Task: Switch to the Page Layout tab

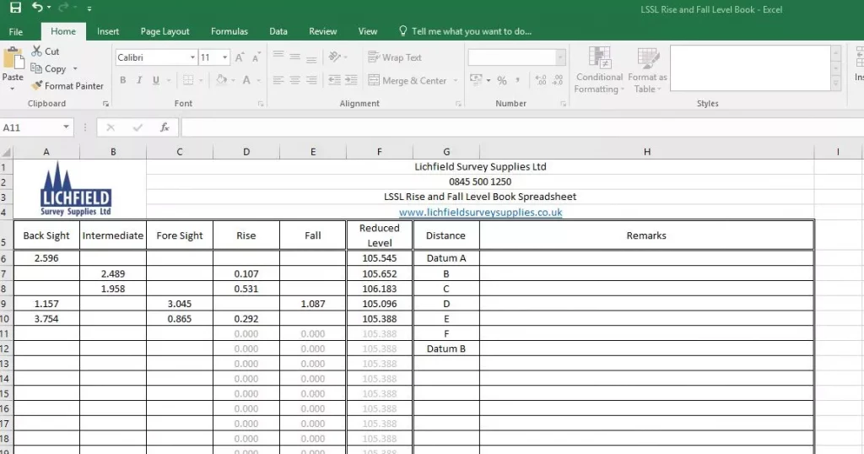Action: coord(165,31)
